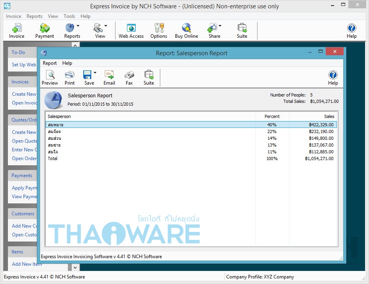Save the report using floppy icon
The width and height of the screenshot is (369, 284).
point(87,75)
